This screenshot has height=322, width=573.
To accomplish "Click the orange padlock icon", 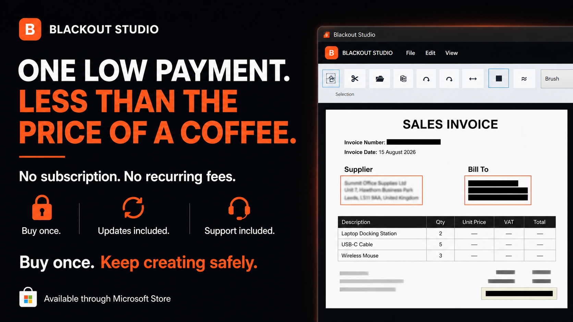I will click(42, 208).
